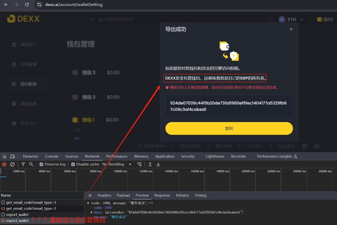Open network conditions wifi icon
Screen dimensions: 337x225
click(x=140, y=164)
